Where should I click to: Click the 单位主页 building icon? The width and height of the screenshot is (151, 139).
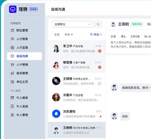(12, 82)
